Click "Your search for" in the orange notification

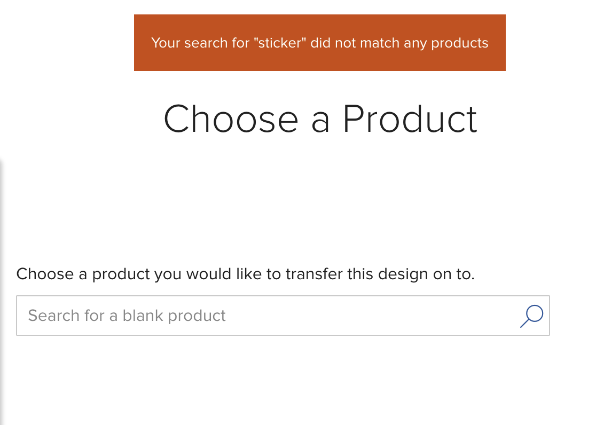(x=200, y=43)
